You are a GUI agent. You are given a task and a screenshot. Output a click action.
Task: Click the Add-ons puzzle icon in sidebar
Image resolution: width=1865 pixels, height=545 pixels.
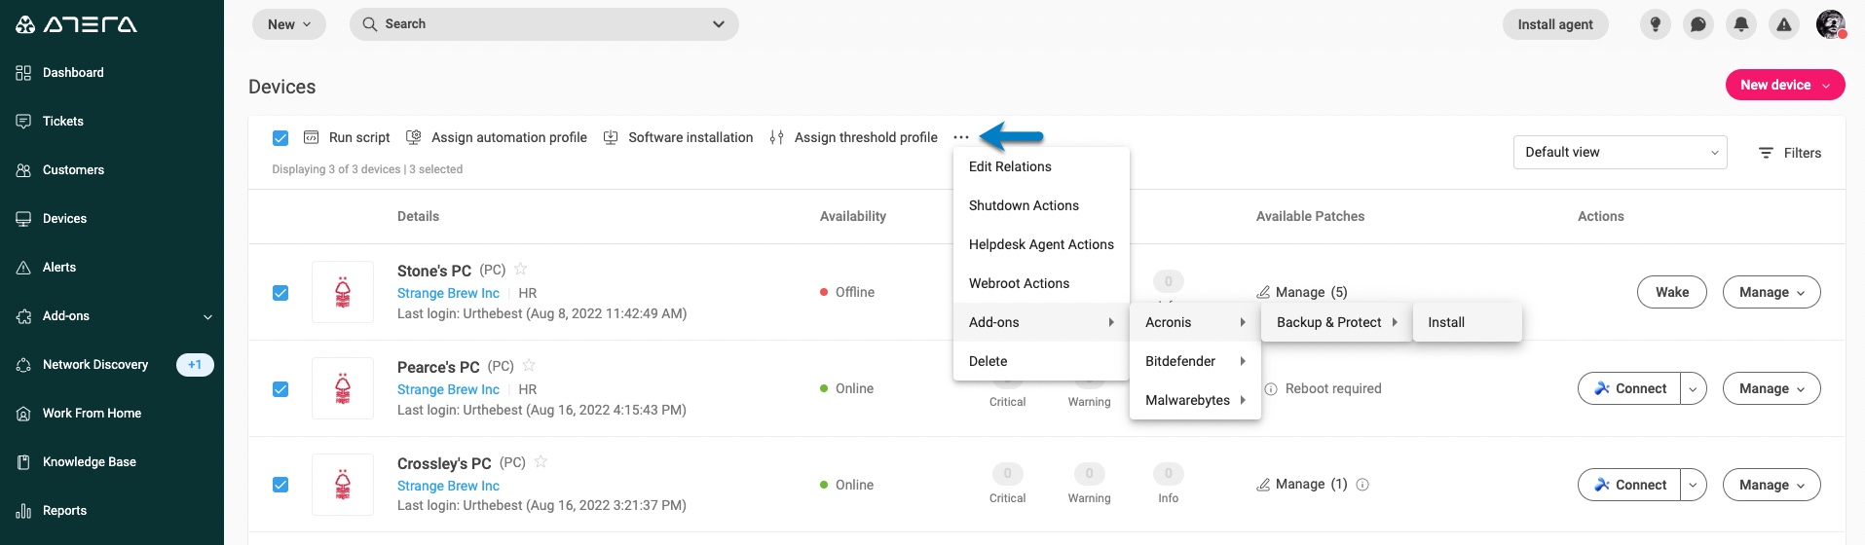coord(23,316)
